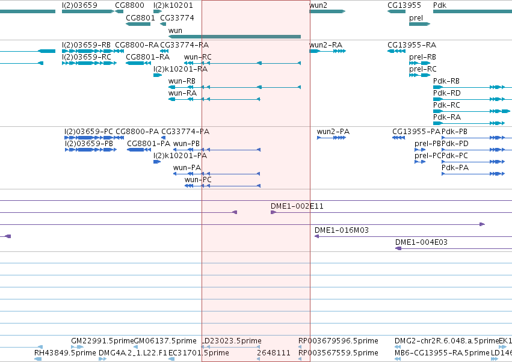Image resolution: width=512 pixels, height=362 pixels.
Task: Click the 2648111 feature label
Action: point(274,353)
